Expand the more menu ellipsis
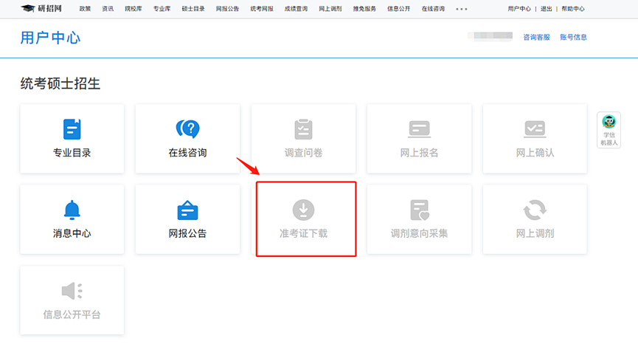 pyautogui.click(x=462, y=9)
